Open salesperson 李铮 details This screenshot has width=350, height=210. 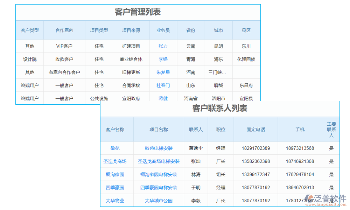click(163, 59)
